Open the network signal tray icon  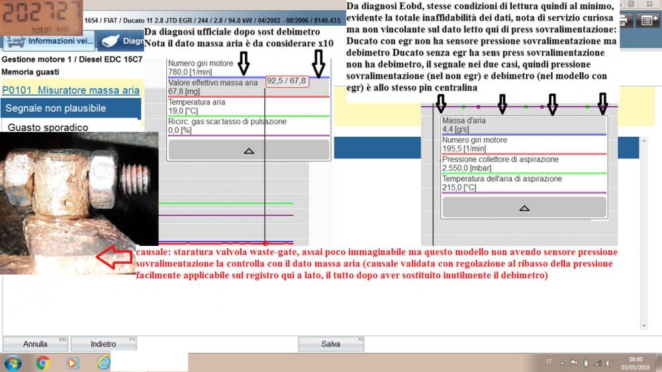click(x=597, y=363)
